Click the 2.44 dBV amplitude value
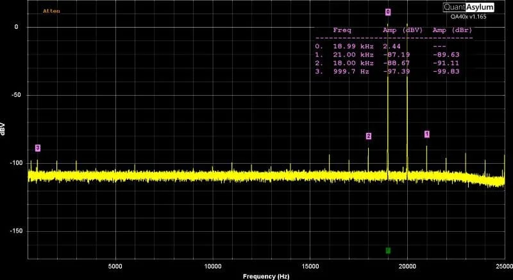Viewport: 513px width, 280px height. (392, 46)
